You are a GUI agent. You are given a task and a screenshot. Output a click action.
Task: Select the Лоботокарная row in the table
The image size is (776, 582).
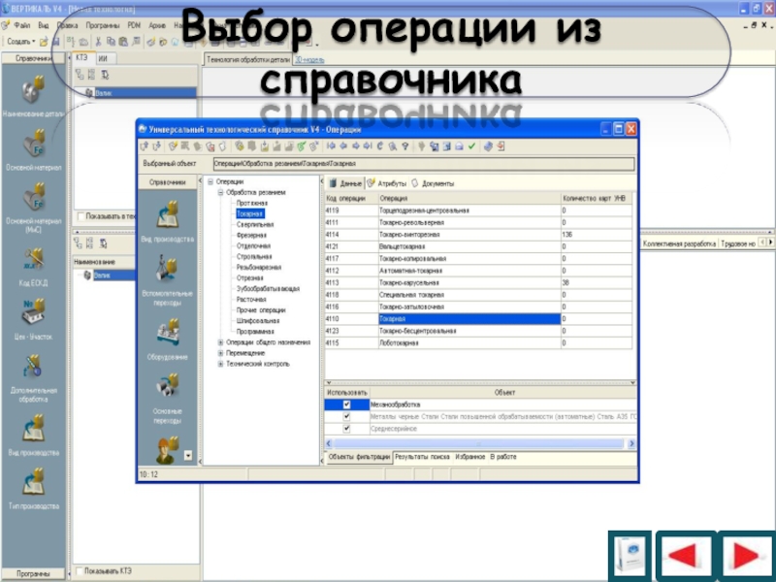pos(478,343)
